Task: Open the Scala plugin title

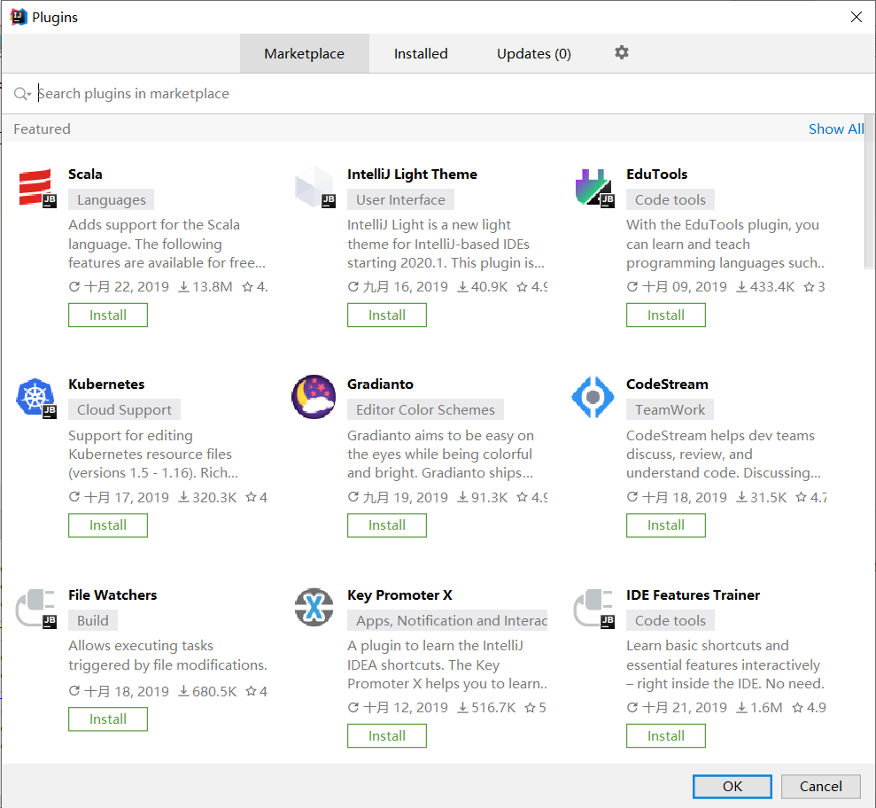Action: [x=85, y=175]
